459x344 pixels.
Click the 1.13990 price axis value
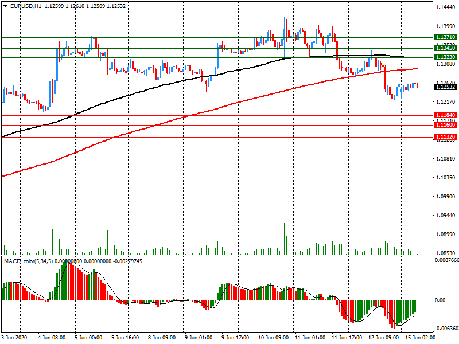[446, 26]
